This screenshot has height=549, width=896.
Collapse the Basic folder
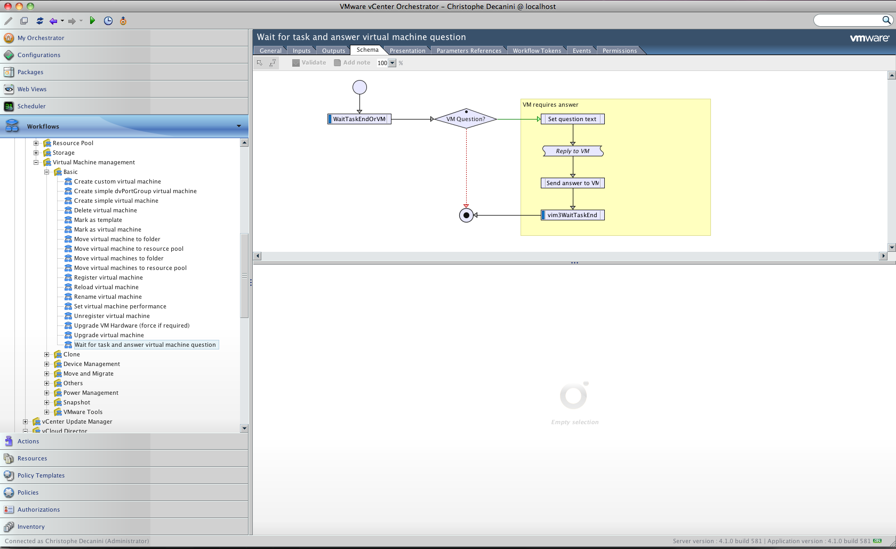(47, 172)
